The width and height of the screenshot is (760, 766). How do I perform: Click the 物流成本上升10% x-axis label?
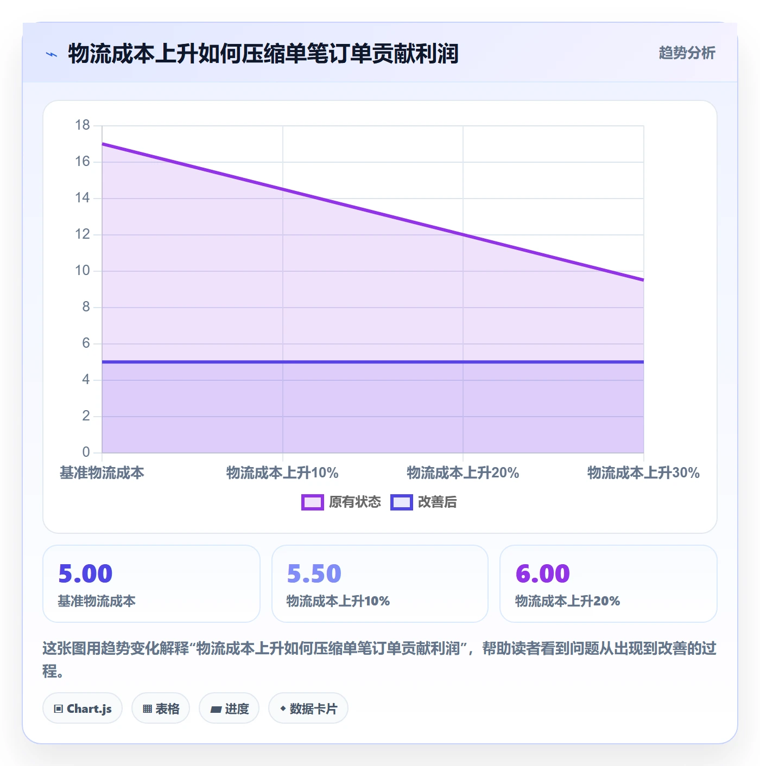pos(282,473)
